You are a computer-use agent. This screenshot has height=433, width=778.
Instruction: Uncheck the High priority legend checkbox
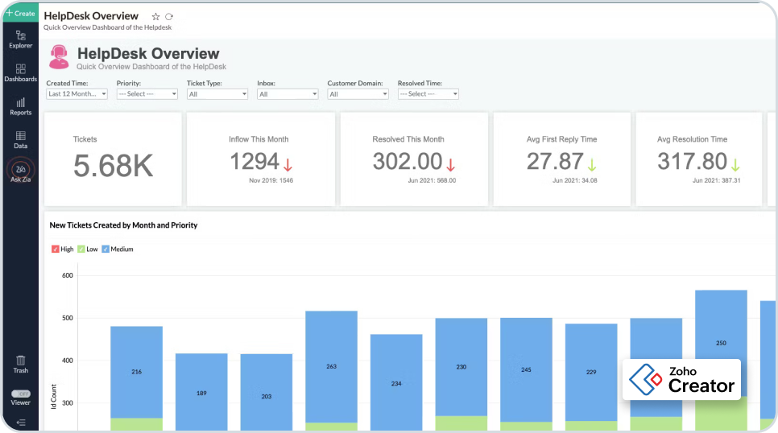(55, 249)
